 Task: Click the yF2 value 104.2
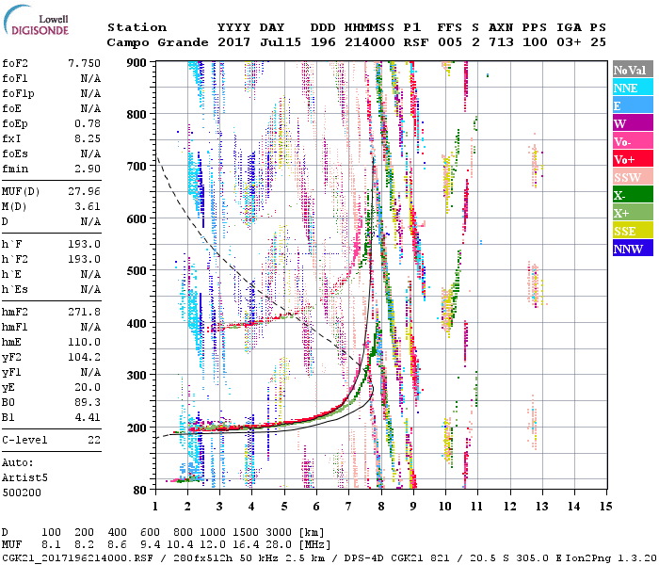click(84, 357)
